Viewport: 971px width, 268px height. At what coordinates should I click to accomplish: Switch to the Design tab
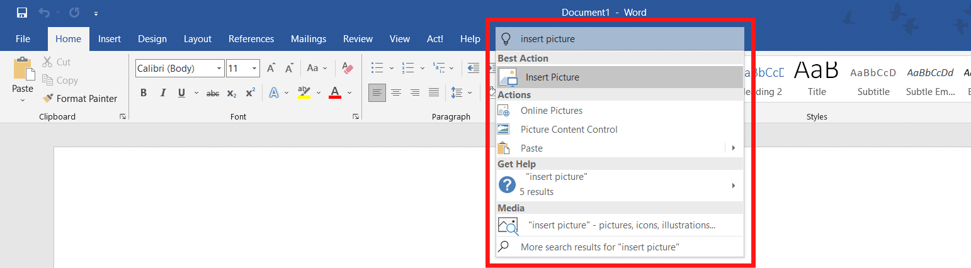coord(152,39)
